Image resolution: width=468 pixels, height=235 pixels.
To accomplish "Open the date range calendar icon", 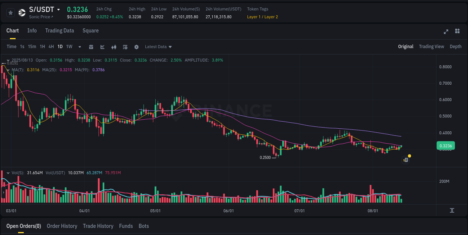I will coord(91,47).
